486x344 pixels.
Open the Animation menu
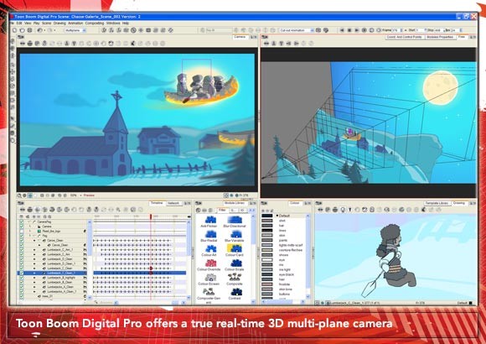point(75,23)
